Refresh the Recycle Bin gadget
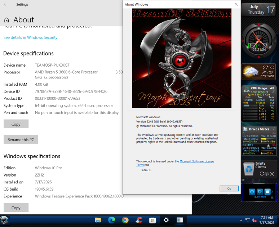The image size is (279, 227). pyautogui.click(x=262, y=174)
